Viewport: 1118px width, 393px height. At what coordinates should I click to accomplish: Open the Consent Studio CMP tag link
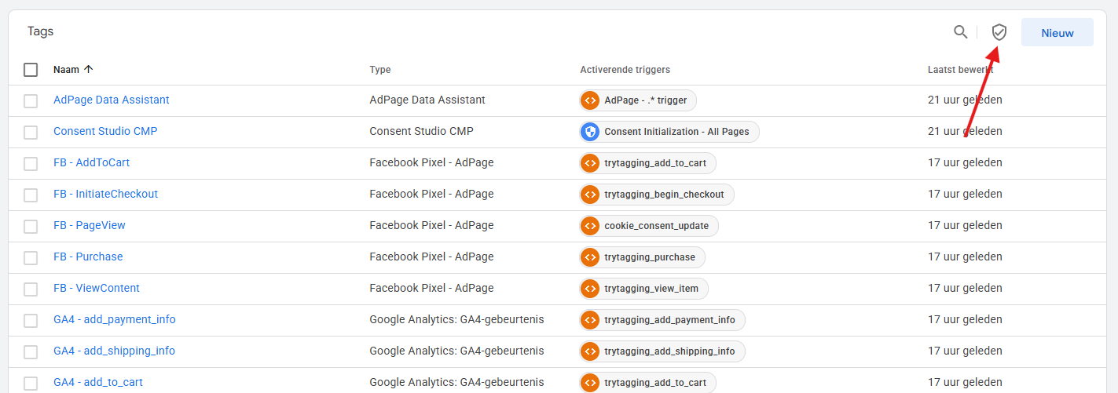click(105, 132)
